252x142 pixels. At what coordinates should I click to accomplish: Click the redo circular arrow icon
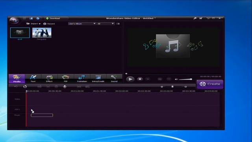tap(25, 87)
